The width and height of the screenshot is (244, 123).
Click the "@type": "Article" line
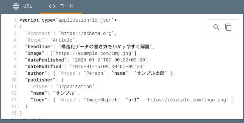(51, 40)
